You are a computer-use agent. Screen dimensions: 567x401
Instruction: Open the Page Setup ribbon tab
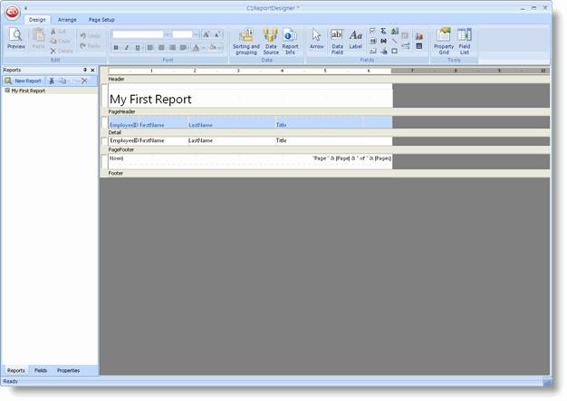(x=101, y=19)
